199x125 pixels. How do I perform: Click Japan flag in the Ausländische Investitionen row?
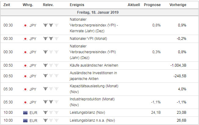pyautogui.click(x=25, y=76)
